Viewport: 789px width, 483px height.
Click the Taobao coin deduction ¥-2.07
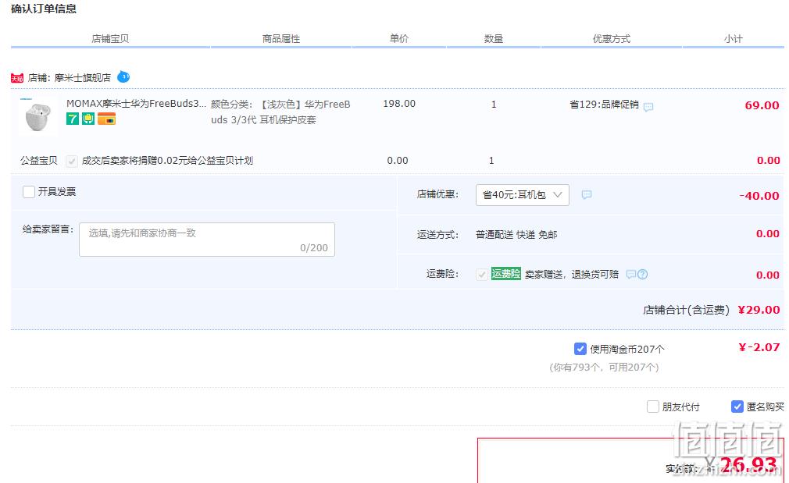coord(759,347)
